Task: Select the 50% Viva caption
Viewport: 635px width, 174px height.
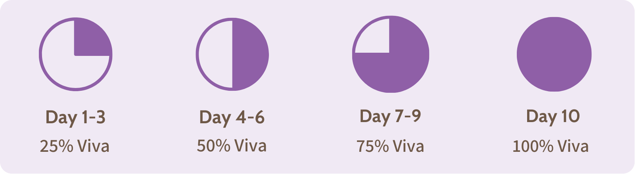Action: click(232, 146)
